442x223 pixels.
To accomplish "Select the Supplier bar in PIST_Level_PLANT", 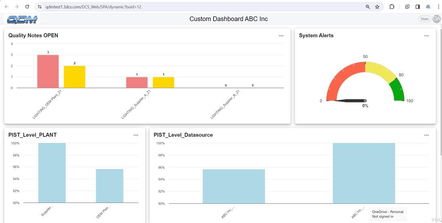I will 52,173.
